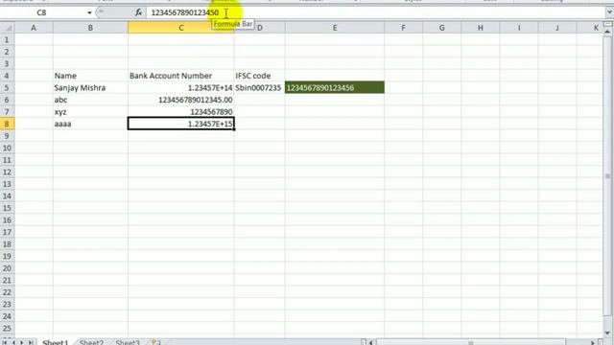Select column C header
The image size is (614, 345).
181,28
